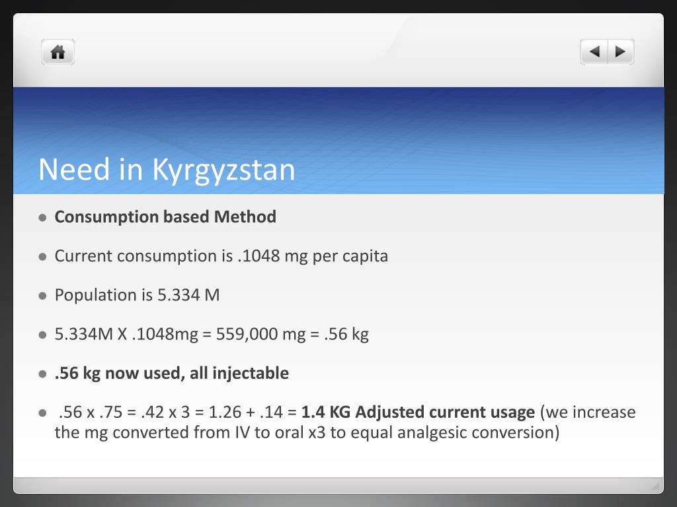Click 'Consumption based Method' heading text
This screenshot has height=507, width=677.
(165, 217)
